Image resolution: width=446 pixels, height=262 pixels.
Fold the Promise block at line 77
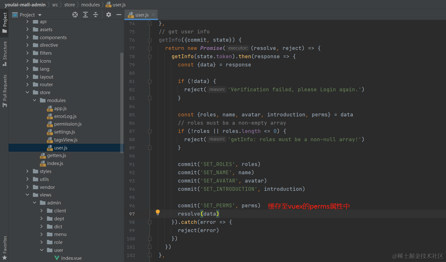150,49
